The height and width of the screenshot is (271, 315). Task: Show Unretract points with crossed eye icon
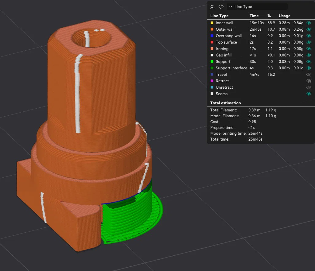coord(309,87)
